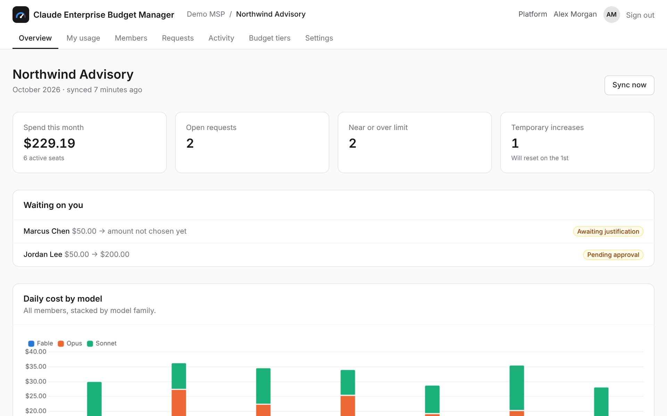Image resolution: width=667 pixels, height=416 pixels.
Task: Go to the Members tab
Action: [131, 38]
